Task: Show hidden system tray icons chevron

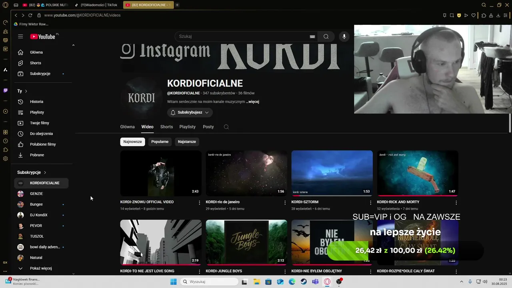Action: (x=462, y=282)
